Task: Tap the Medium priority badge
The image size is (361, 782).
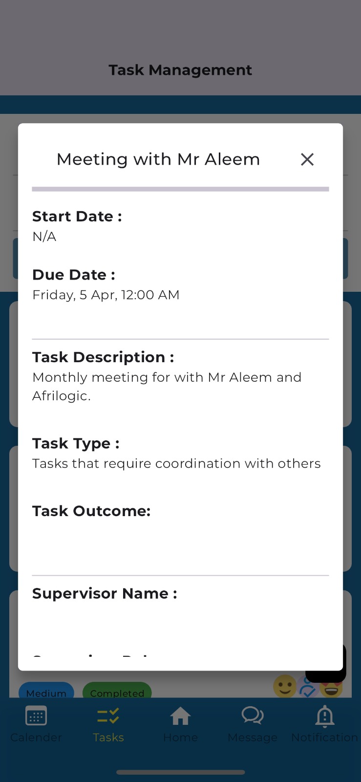Action: [x=46, y=690]
